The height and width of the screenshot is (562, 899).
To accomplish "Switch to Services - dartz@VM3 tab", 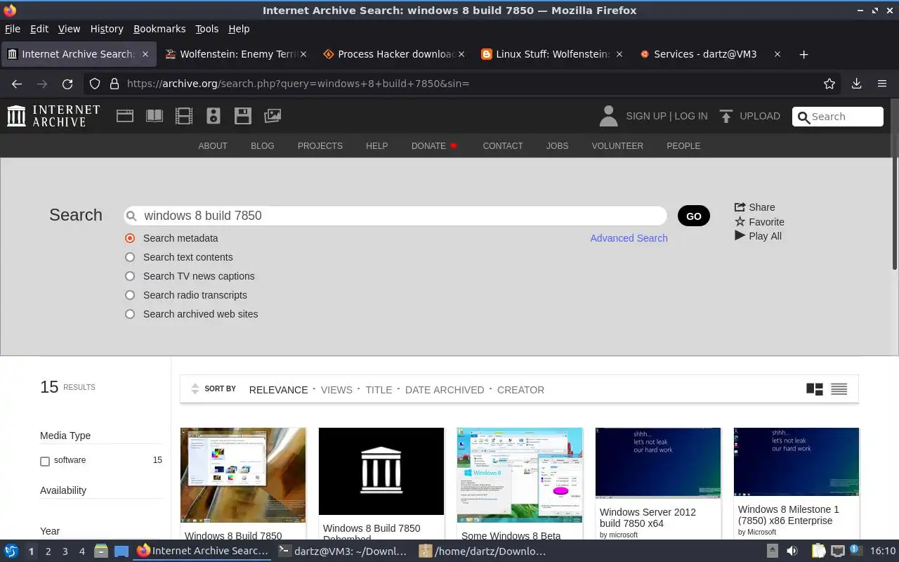I will tap(709, 54).
